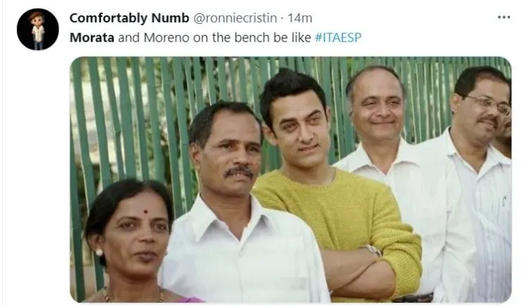Click the Comfortably Numb profile avatar
Screen dimensions: 522x307
click(x=37, y=30)
